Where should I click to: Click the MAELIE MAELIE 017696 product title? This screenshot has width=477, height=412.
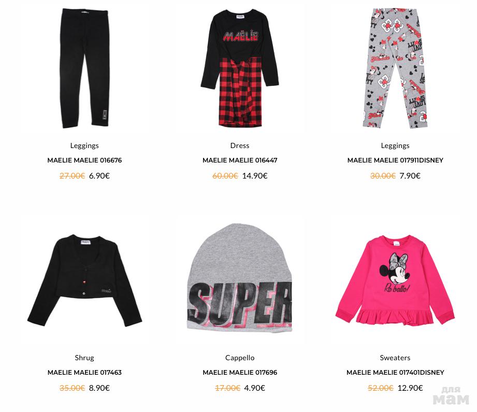[x=240, y=373]
